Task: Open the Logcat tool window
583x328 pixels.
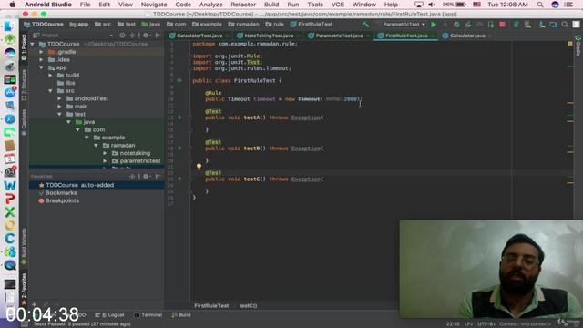Action: coord(109,315)
